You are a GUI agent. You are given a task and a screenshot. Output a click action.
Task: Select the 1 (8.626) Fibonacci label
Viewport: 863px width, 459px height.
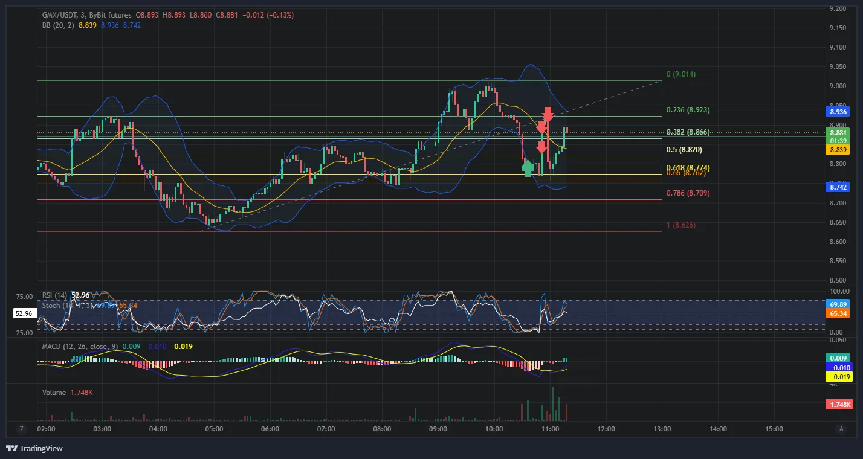click(x=680, y=225)
